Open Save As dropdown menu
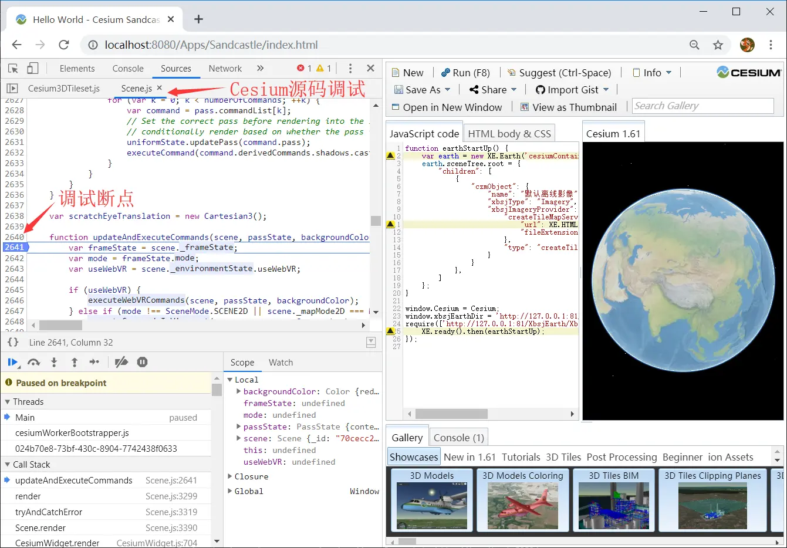 [422, 90]
